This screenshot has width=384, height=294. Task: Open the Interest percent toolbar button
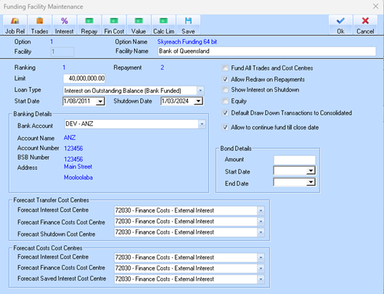[65, 25]
